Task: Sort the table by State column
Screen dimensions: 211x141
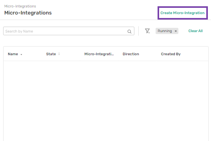Action: 53,54
